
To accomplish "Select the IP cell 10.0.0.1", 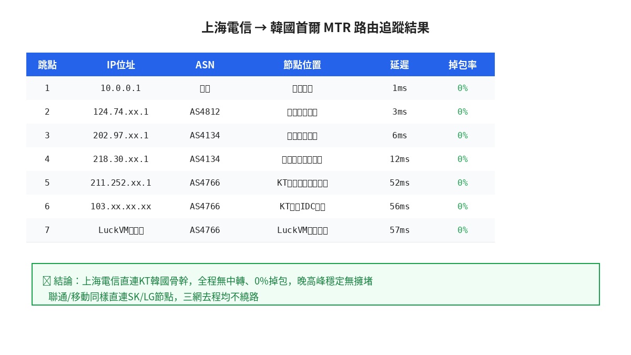I will coord(121,88).
